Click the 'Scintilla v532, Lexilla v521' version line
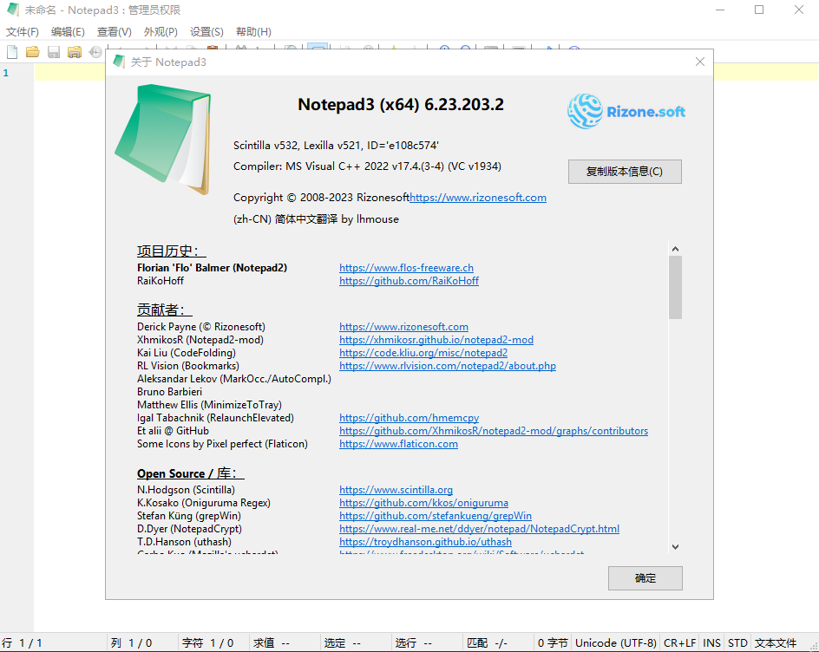819x652 pixels. click(x=336, y=146)
